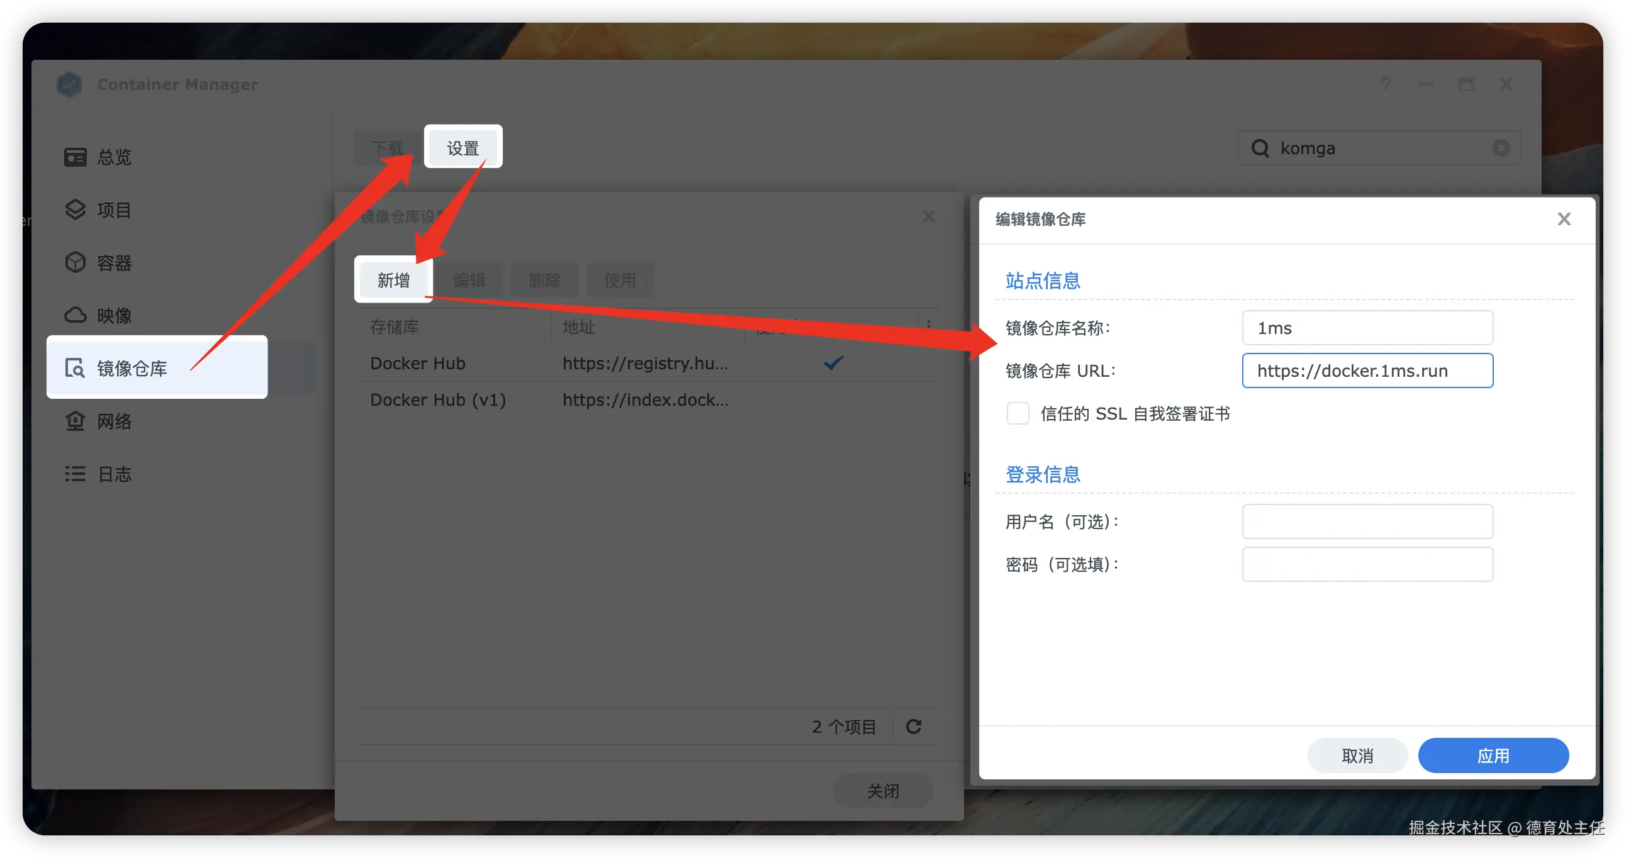The width and height of the screenshot is (1626, 858).
Task: Select the Container (容器) cube icon
Action: [75, 262]
